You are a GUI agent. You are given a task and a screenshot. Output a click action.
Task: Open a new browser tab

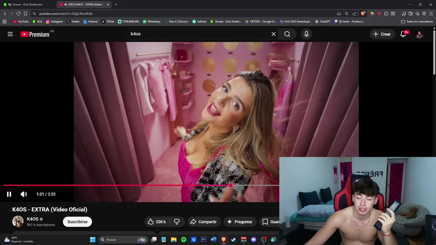pyautogui.click(x=116, y=4)
